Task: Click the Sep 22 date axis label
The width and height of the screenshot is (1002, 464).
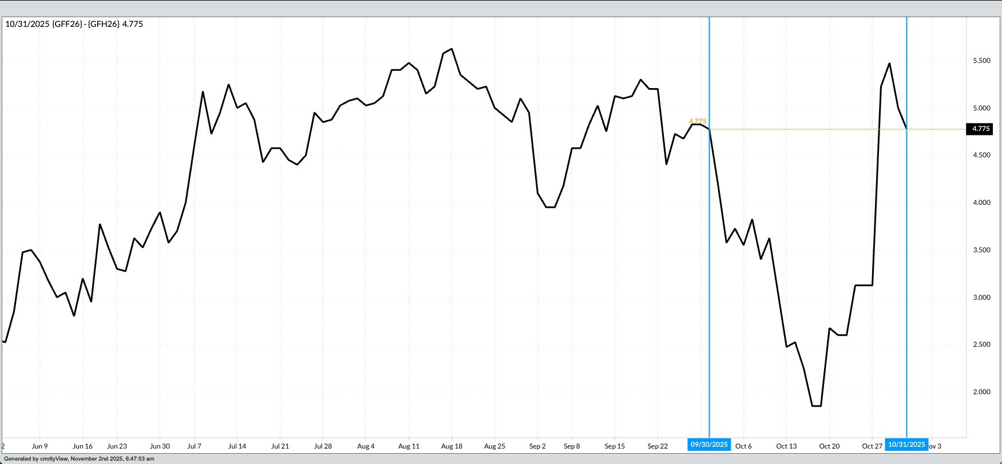Action: click(658, 446)
